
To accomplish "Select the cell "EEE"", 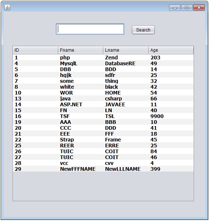I will coord(81,134).
